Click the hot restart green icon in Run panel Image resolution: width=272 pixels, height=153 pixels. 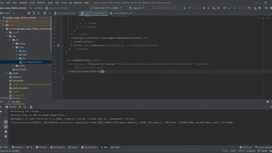click(25, 107)
